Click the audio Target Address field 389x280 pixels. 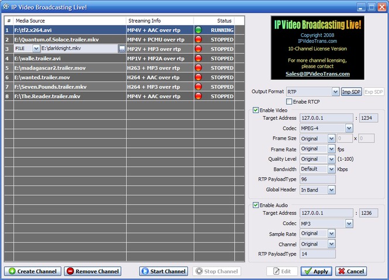(x=326, y=213)
